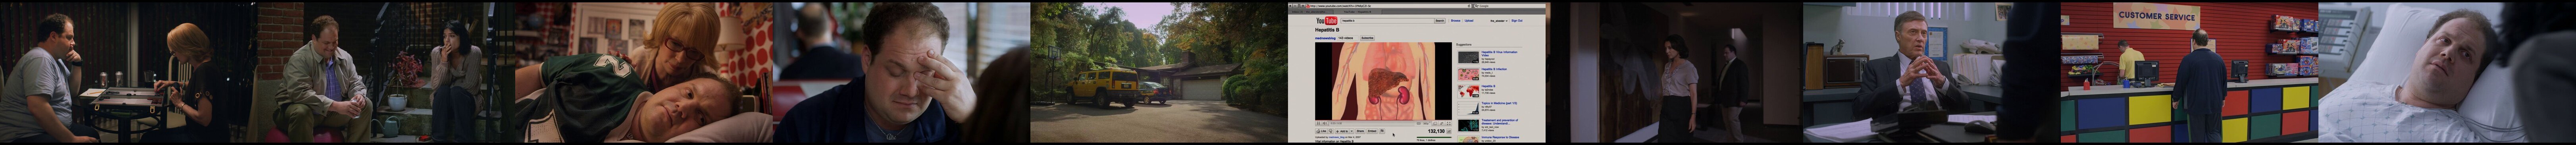The width and height of the screenshot is (2576, 145).
Task: Click the Search button next to 'hepatitis b'
Action: pyautogui.click(x=1440, y=21)
